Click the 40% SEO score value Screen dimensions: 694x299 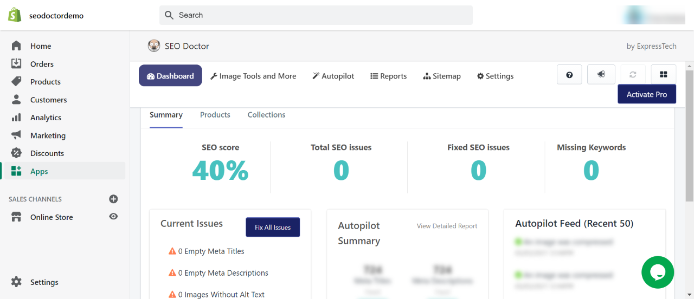pos(220,170)
